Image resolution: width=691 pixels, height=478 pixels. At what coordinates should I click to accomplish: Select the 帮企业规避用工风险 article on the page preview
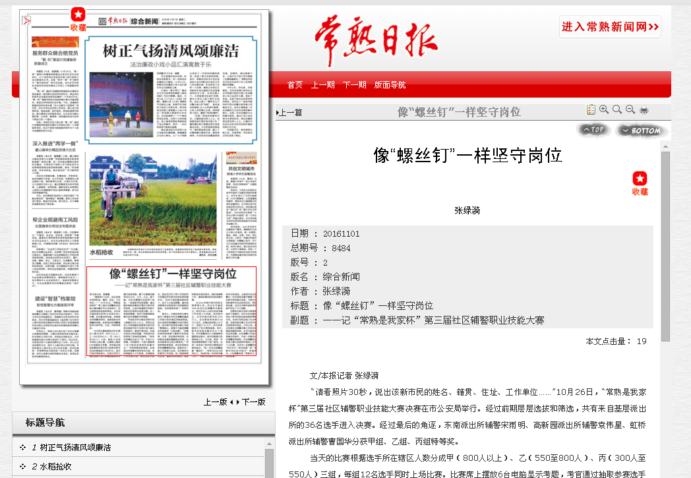55,253
